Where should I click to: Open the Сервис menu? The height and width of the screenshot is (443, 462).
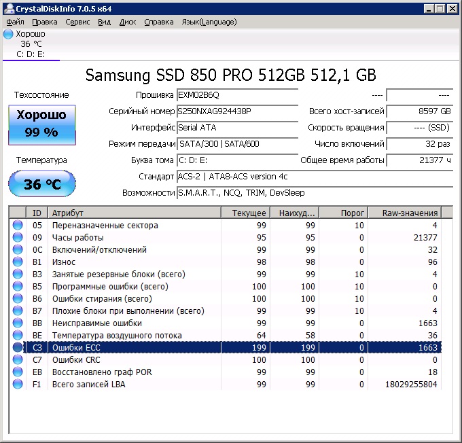tap(77, 22)
